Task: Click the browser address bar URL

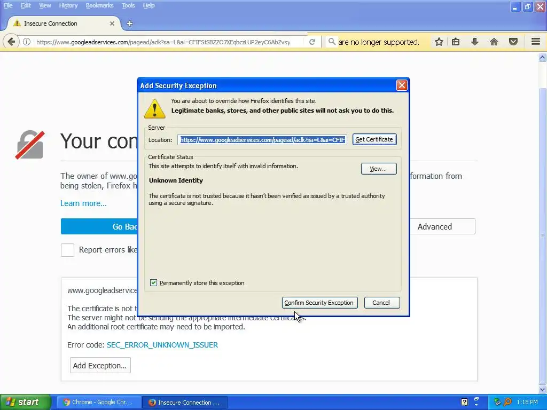Action: [x=163, y=42]
